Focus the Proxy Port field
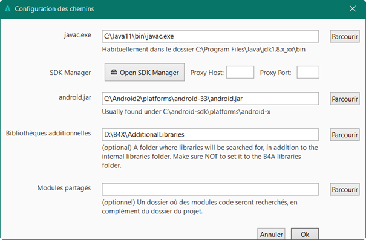This screenshot has height=240, width=366. [x=308, y=73]
